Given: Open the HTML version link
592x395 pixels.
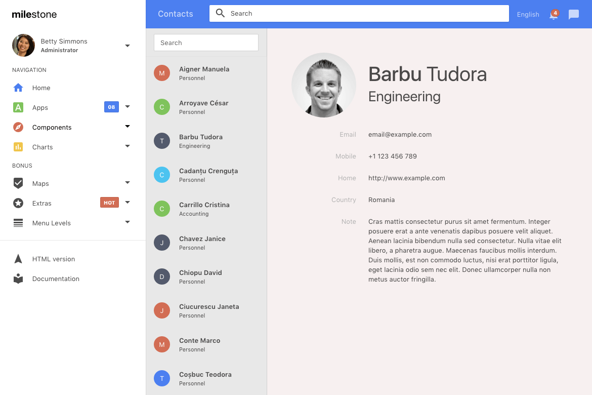Looking at the screenshot, I should point(54,259).
